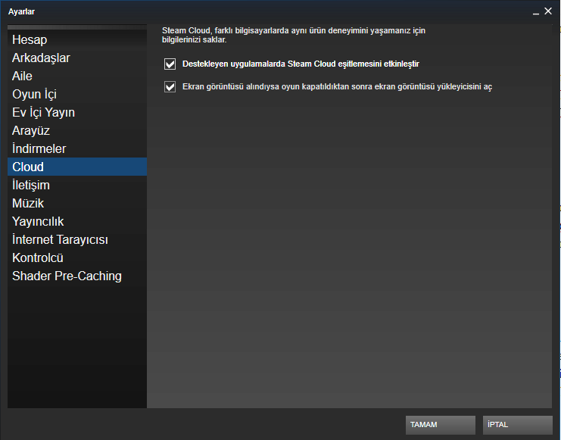Open Shader Pre-Caching settings
Image resolution: width=561 pixels, height=440 pixels.
67,276
